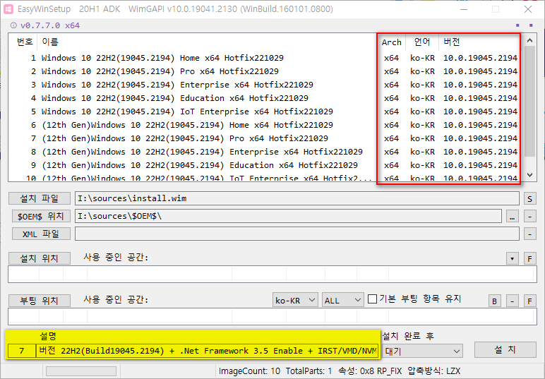
Task: Close the EasyWinSetup window
Action: point(528,9)
